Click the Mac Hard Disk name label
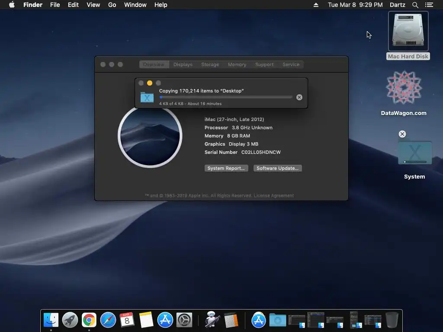443x332 pixels. tap(408, 57)
